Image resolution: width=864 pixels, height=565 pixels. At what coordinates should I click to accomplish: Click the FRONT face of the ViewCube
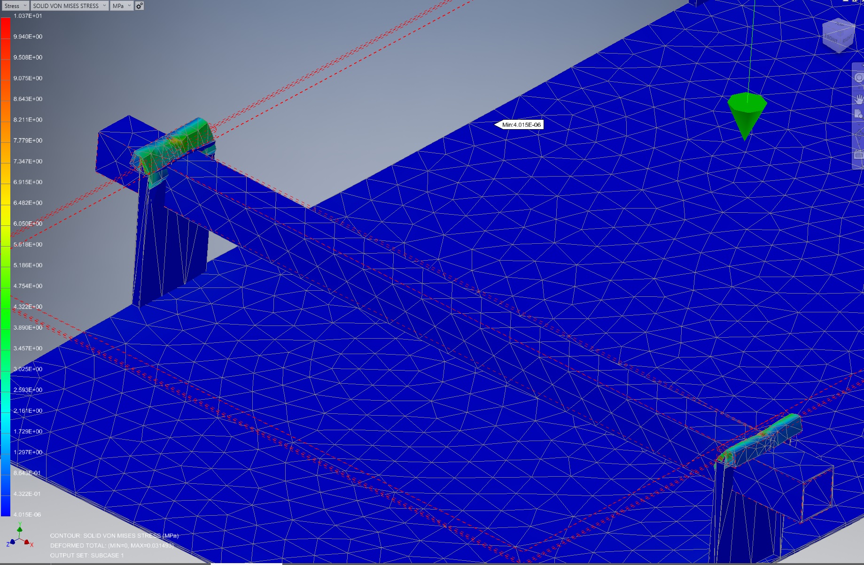831,39
